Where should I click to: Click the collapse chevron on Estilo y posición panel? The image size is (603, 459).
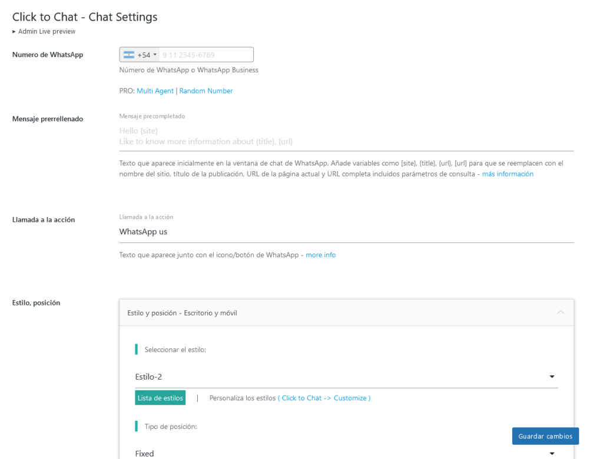point(561,312)
